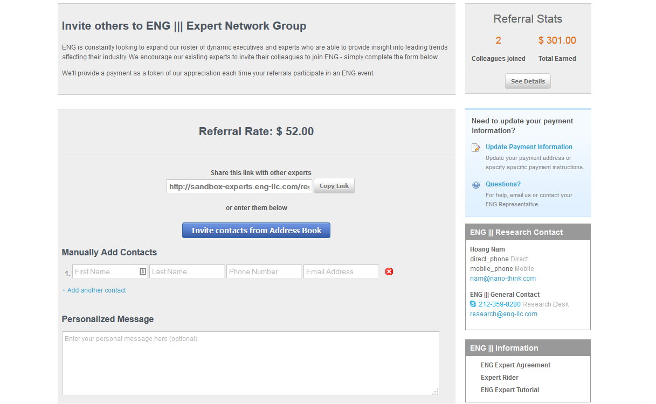Click the contact card icon in First Name field
The height and width of the screenshot is (404, 656).
pyautogui.click(x=143, y=271)
